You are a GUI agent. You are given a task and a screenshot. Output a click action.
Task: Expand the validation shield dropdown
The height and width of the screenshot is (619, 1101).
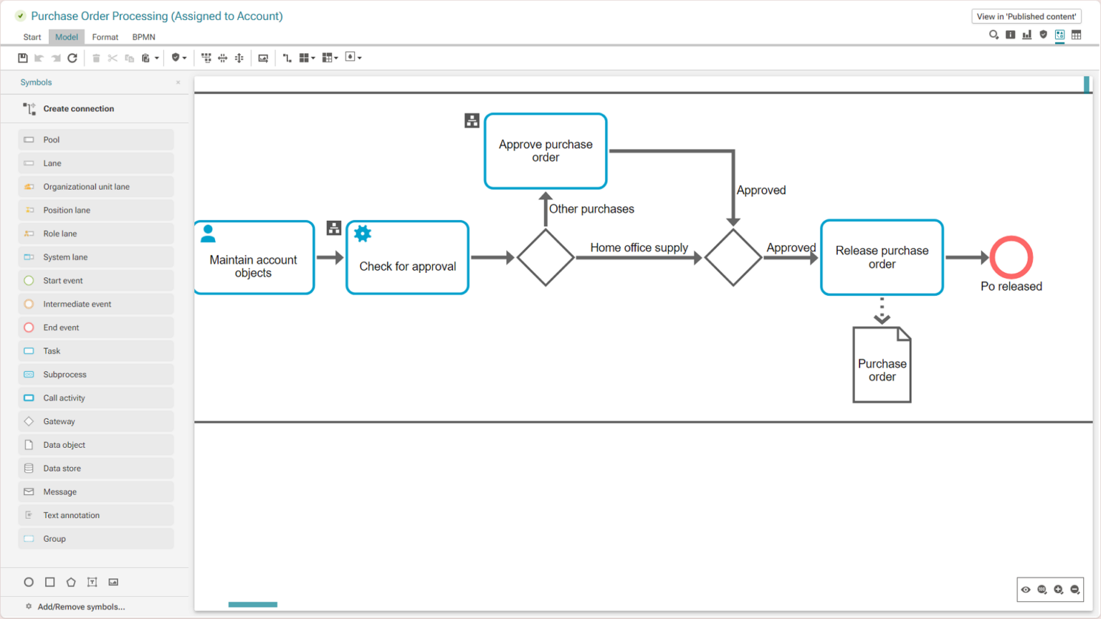pyautogui.click(x=185, y=57)
